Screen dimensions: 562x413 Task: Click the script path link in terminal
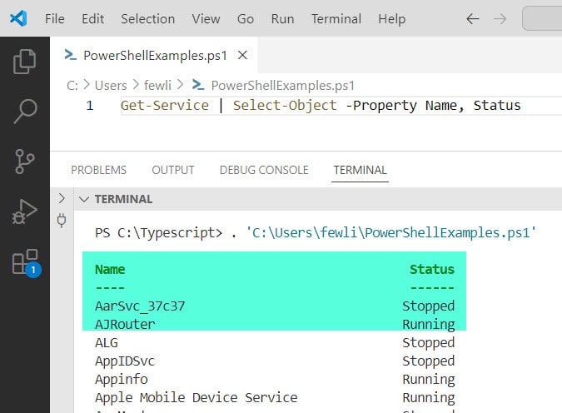391,232
